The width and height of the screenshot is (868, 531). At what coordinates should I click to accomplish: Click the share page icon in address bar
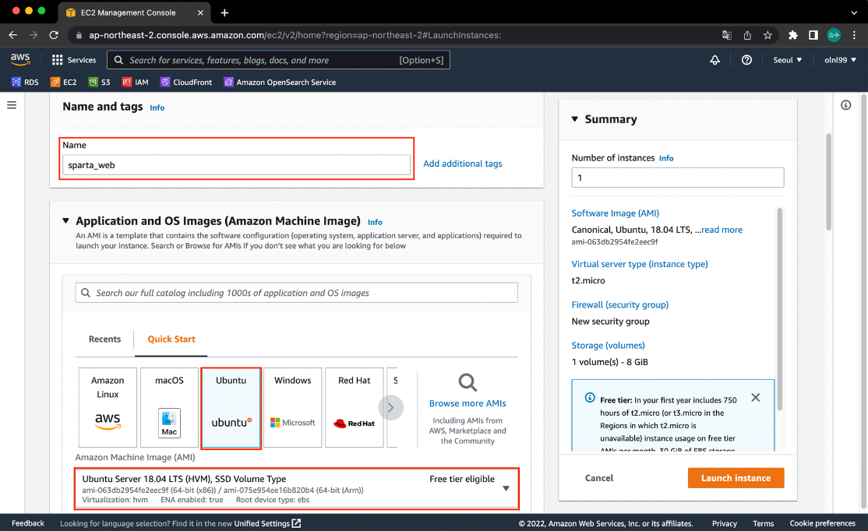tap(747, 35)
